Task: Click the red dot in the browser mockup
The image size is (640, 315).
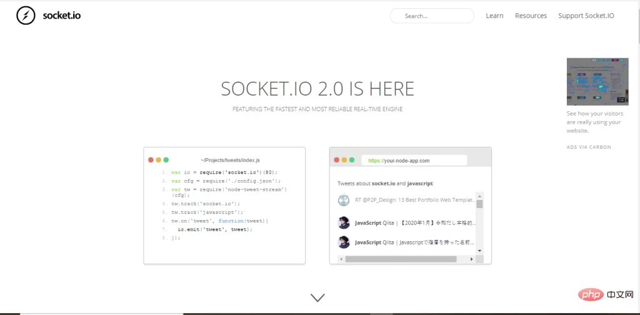Action: (337, 160)
